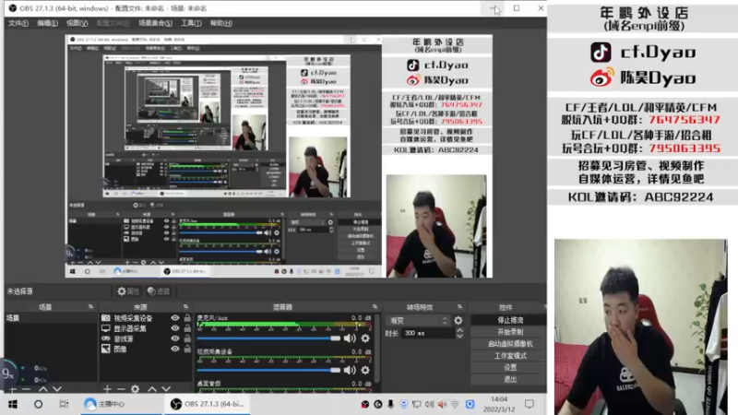The image size is (738, 415).
Task: Open the 工具(T) menu
Action: [x=191, y=23]
